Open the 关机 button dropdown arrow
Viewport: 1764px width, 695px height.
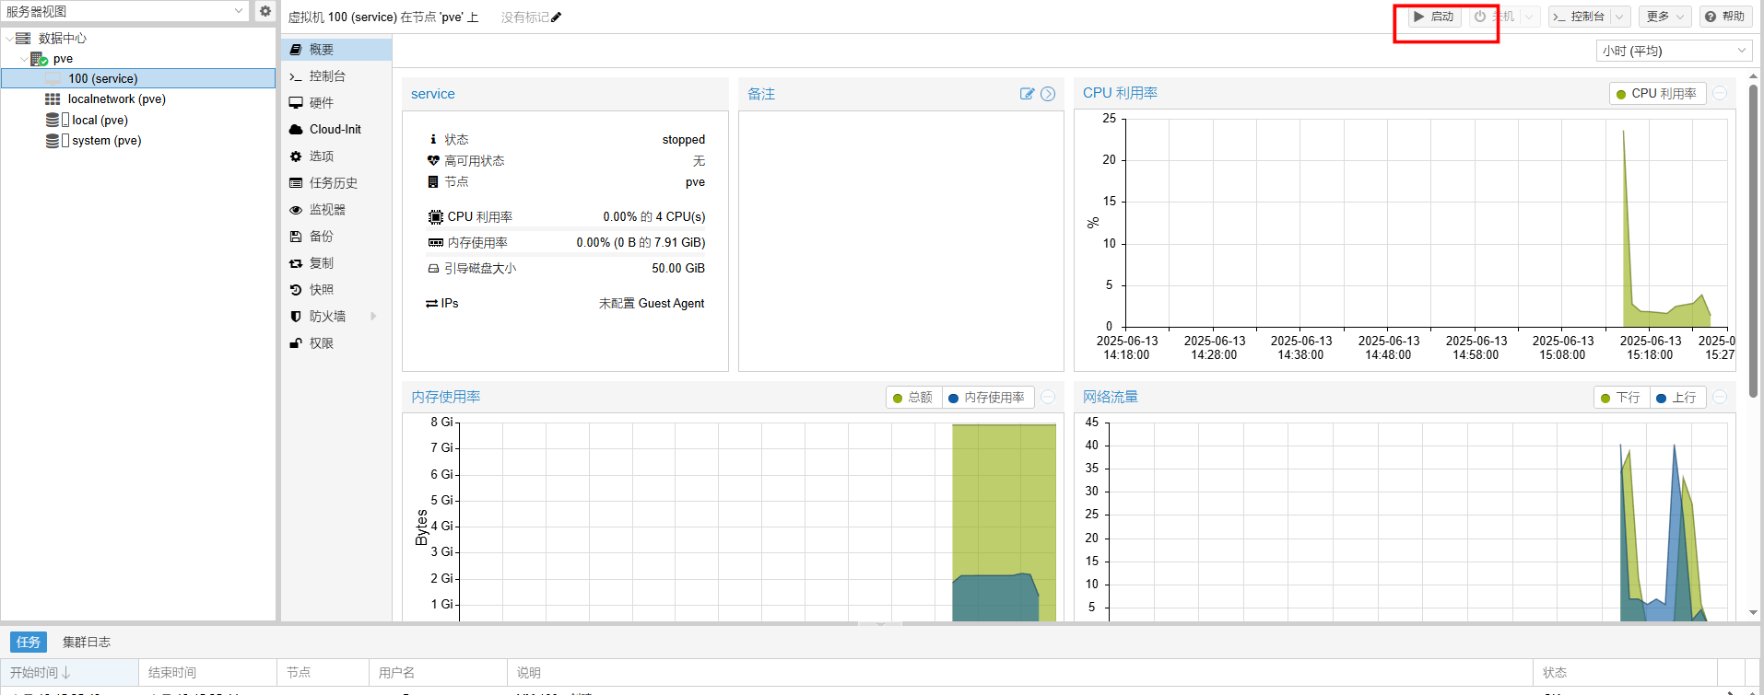[x=1529, y=17]
